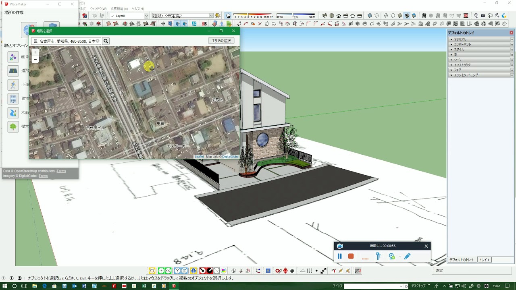The image size is (516, 290).
Task: Toggle the 道路 import option
Action: 13,71
